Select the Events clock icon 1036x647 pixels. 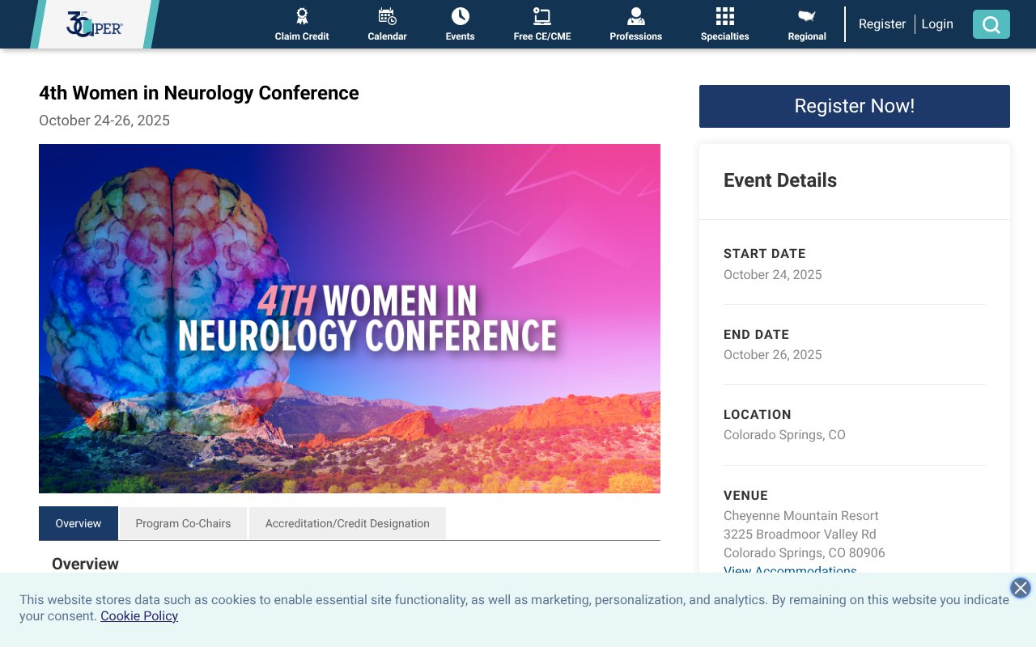[460, 16]
